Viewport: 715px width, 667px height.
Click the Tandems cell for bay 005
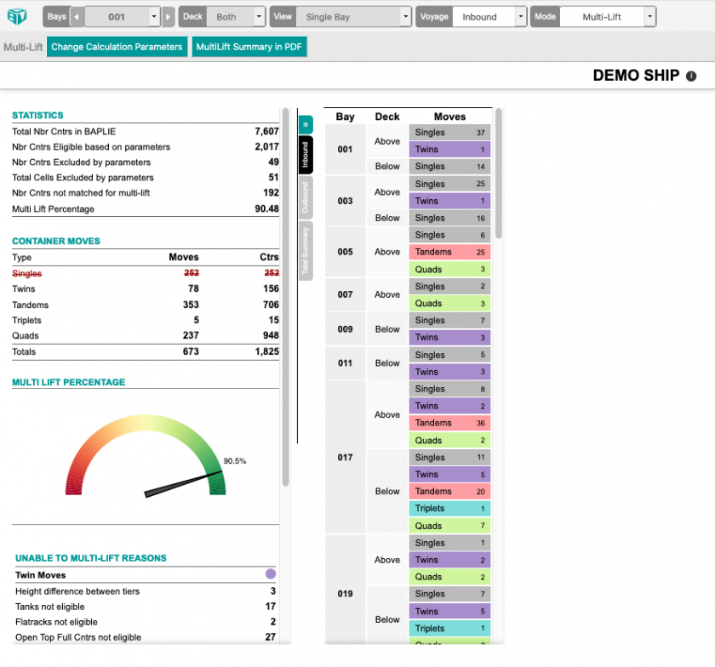point(449,252)
